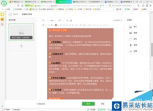Click the redo arrow in editor toolbar
The width and height of the screenshot is (153, 111).
pos(47,20)
